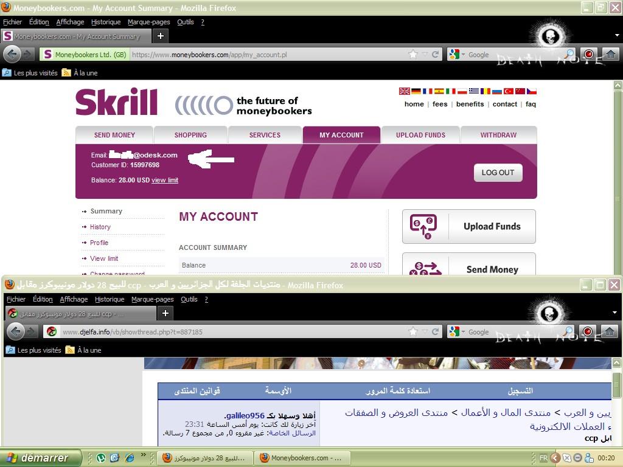Switch to UPLOAD FUNDS tab
Viewport: 623px width, 467px height.
click(420, 135)
